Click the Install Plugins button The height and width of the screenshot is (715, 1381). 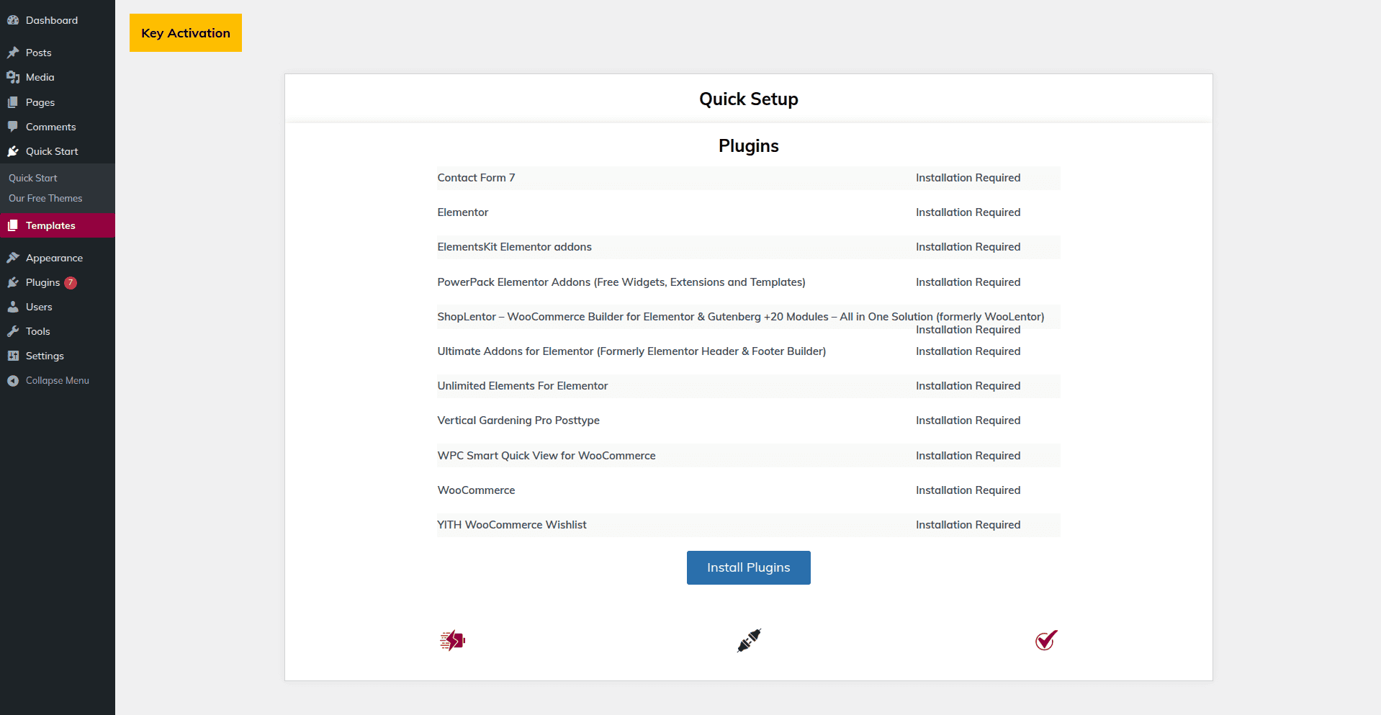tap(749, 567)
